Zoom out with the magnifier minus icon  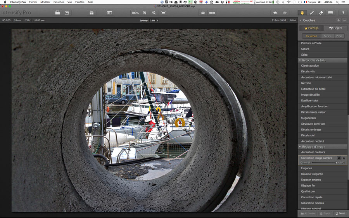pos(154,13)
